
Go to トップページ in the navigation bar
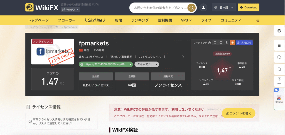(38, 20)
